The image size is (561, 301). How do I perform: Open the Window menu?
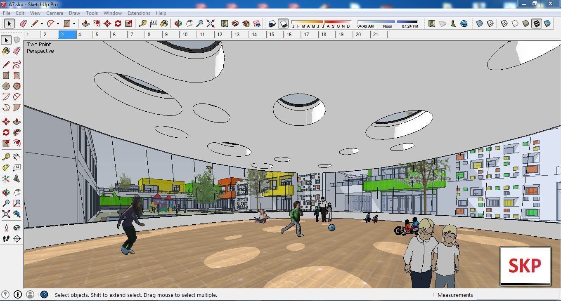coord(112,13)
